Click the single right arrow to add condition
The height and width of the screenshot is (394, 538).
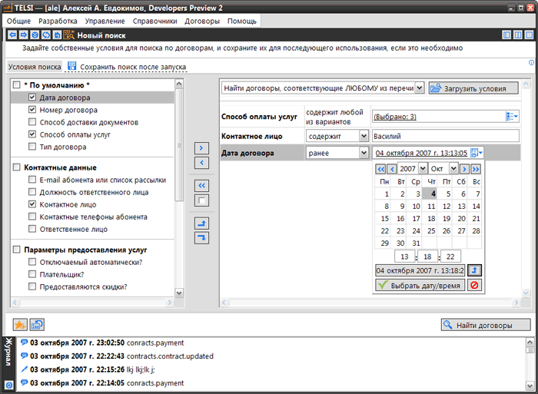[x=201, y=147]
